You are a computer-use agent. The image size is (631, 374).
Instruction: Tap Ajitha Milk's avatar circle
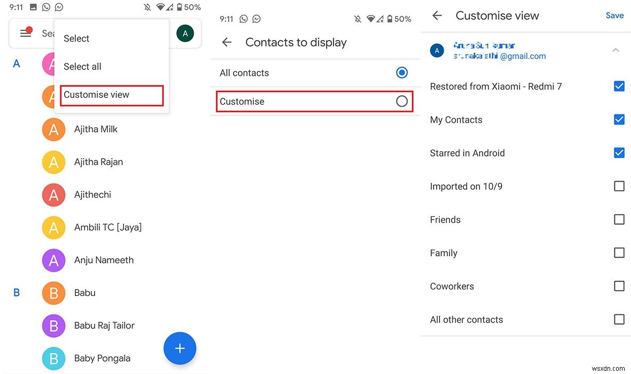(53, 129)
